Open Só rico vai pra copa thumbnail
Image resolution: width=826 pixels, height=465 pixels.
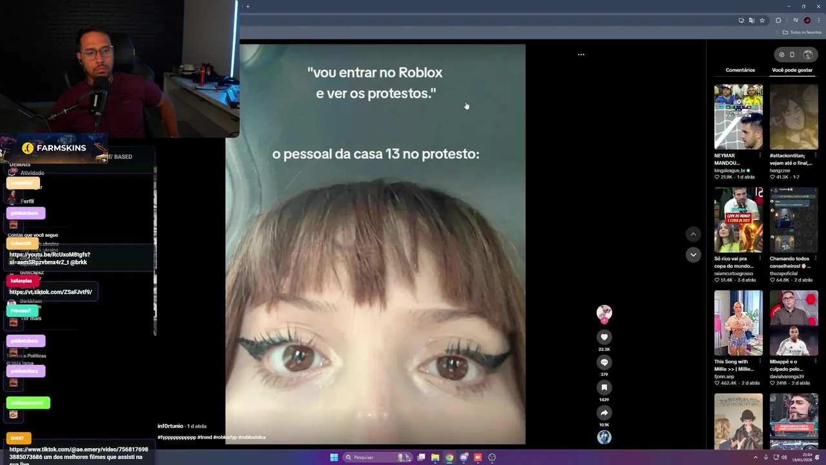(x=738, y=220)
